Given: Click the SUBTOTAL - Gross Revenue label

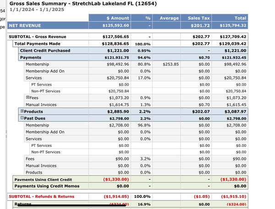Looking at the screenshot, I should pyautogui.click(x=38, y=37).
